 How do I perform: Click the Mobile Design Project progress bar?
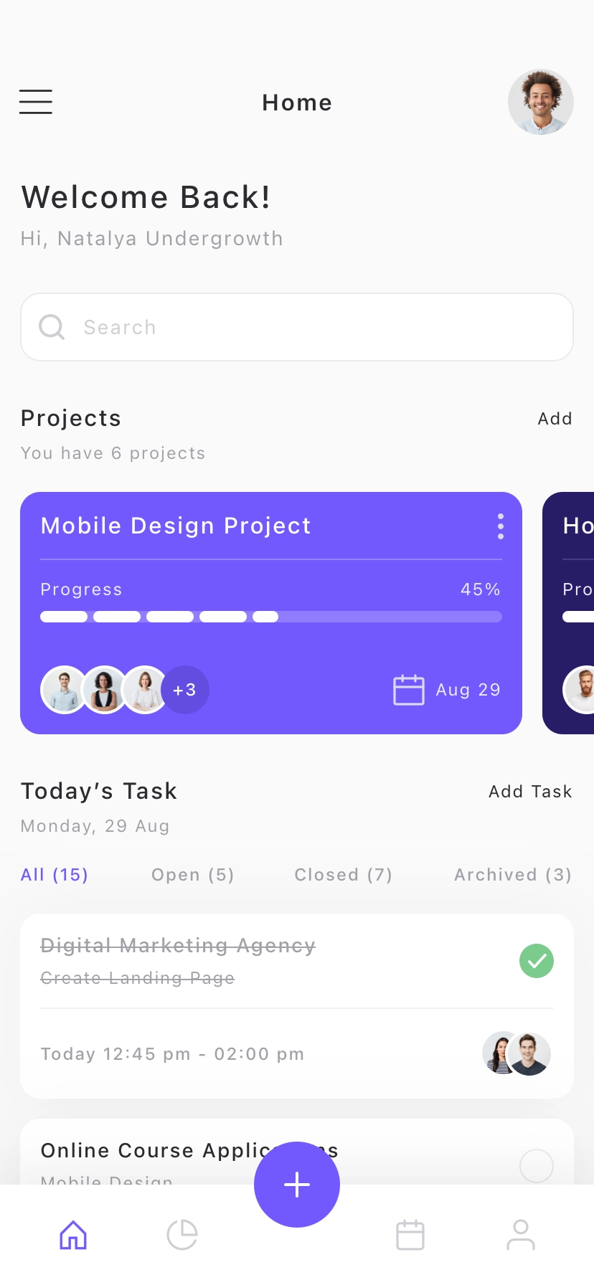[271, 617]
